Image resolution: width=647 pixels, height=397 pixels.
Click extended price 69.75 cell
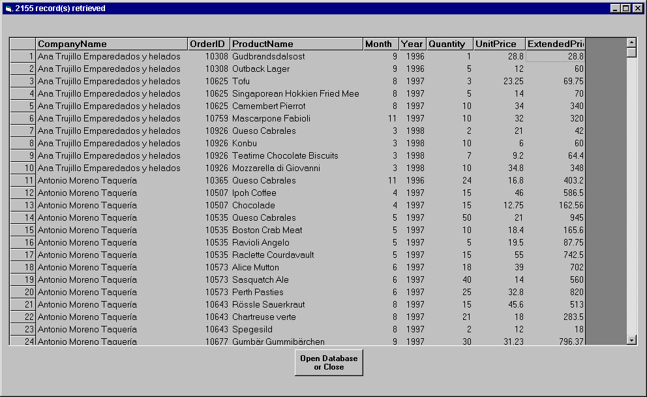click(x=556, y=82)
